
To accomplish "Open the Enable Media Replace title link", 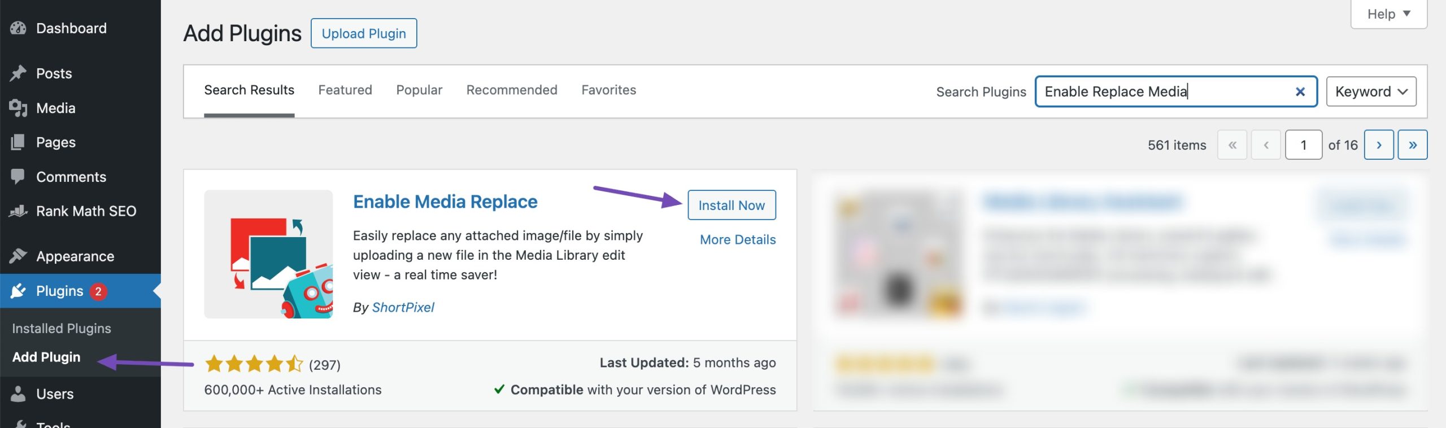I will (445, 202).
